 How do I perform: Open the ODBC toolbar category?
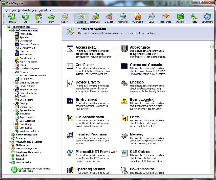click(x=152, y=18)
